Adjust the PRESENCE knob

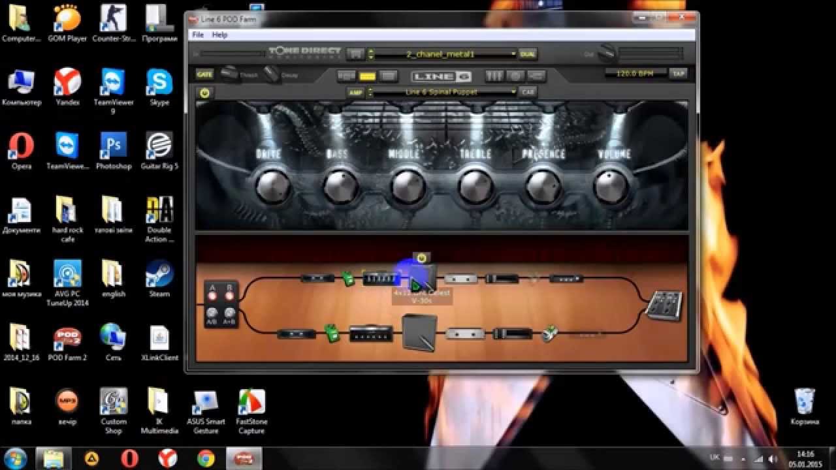tap(543, 187)
